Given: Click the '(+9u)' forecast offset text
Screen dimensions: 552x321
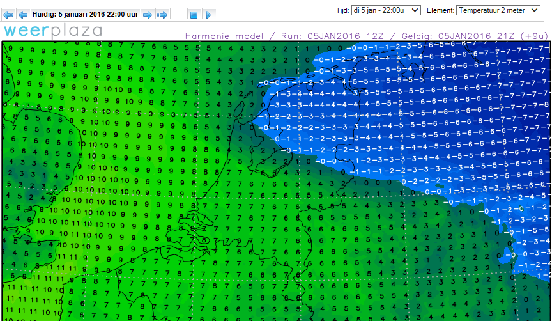Looking at the screenshot, I should pos(533,36).
